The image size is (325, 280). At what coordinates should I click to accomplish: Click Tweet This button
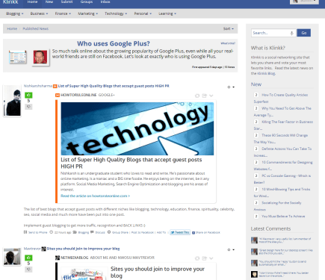180,232
